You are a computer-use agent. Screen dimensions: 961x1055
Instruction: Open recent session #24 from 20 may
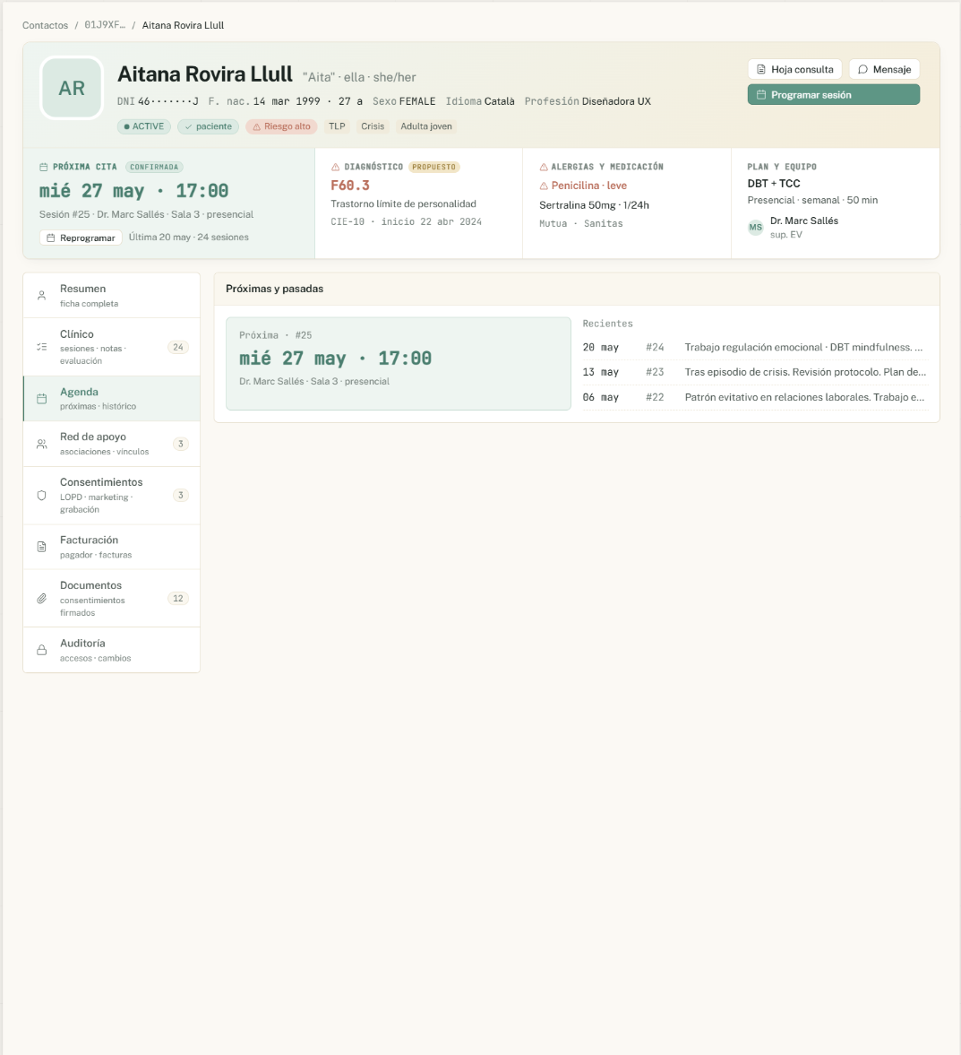point(755,347)
